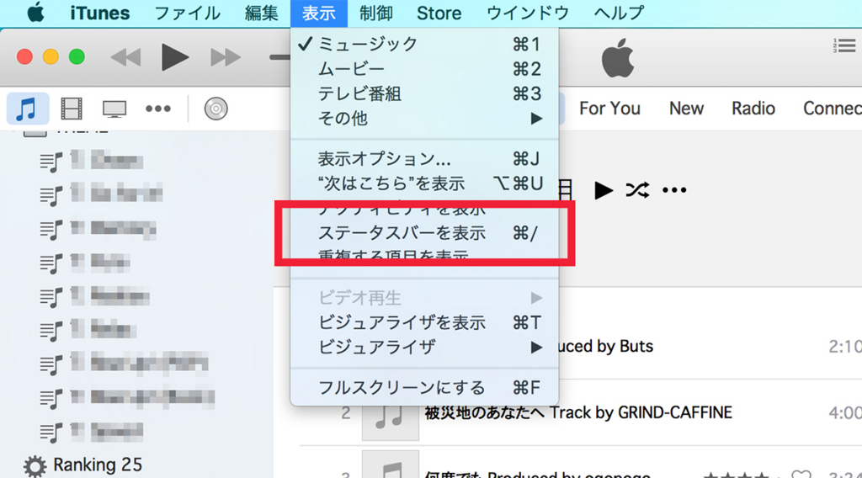Open the Up Next list icon

(x=844, y=45)
